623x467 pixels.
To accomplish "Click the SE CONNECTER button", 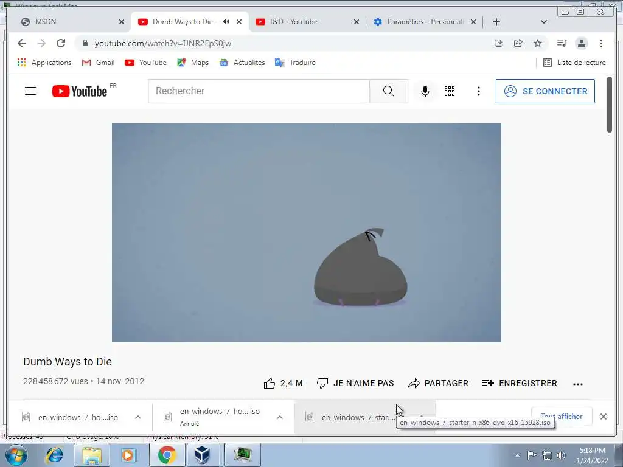I will pyautogui.click(x=545, y=91).
